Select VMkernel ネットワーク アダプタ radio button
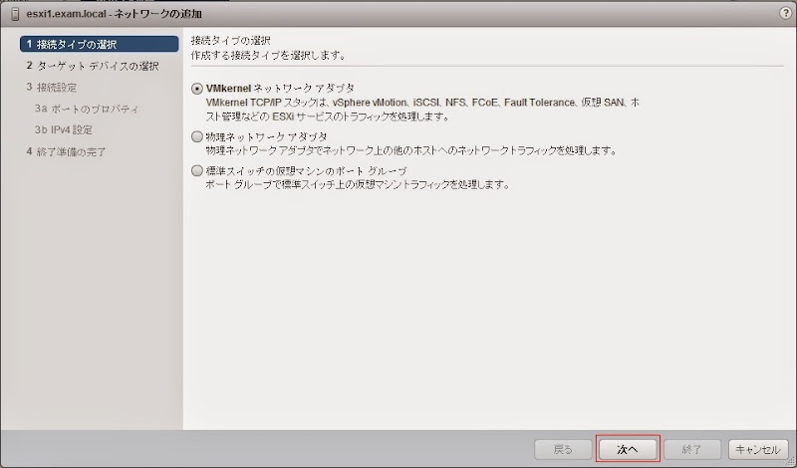This screenshot has width=797, height=468. coord(197,89)
